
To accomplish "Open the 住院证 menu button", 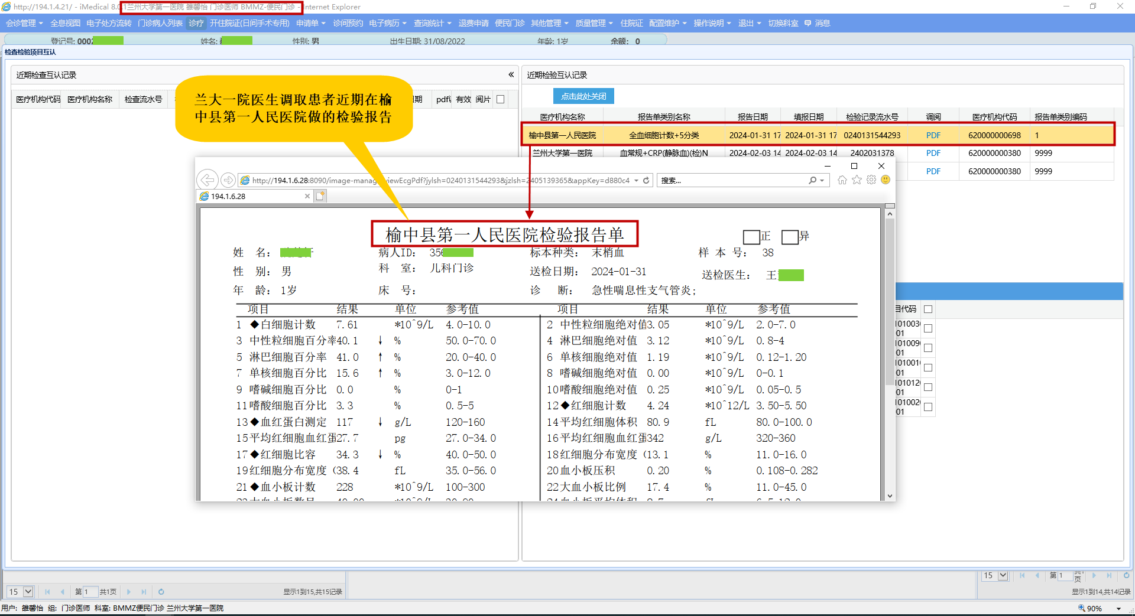I will [x=631, y=23].
